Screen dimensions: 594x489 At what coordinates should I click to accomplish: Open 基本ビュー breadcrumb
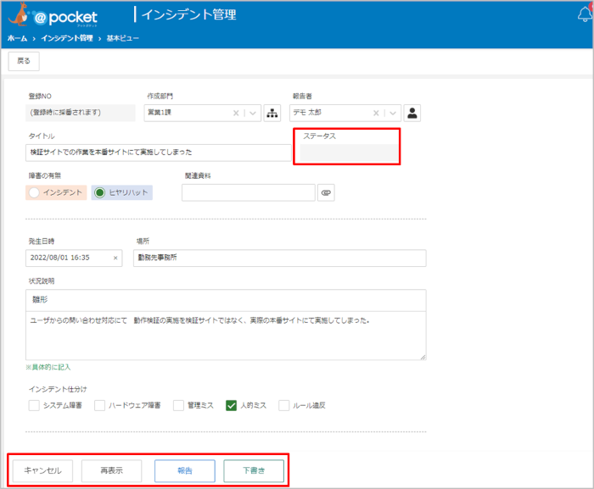click(x=122, y=38)
